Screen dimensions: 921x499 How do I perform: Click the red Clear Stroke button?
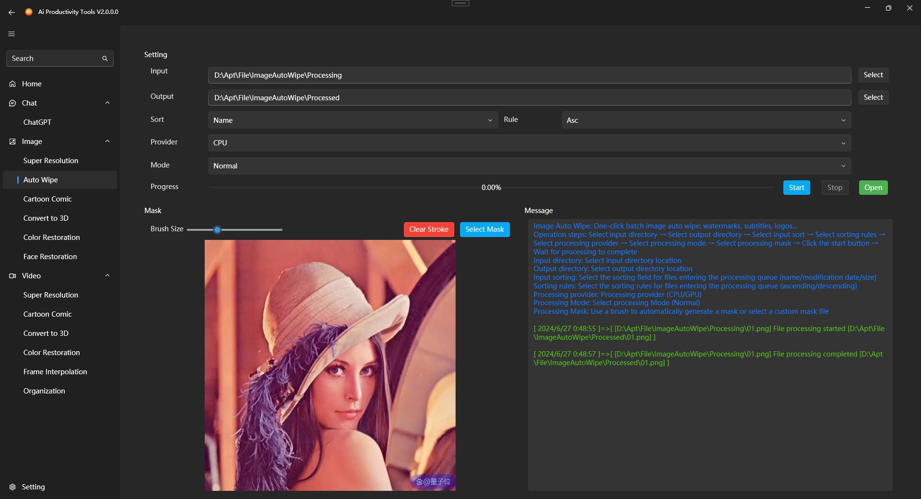428,229
